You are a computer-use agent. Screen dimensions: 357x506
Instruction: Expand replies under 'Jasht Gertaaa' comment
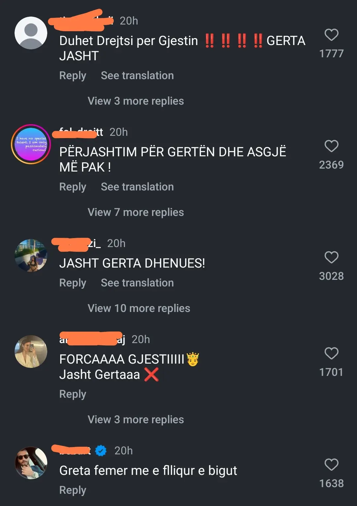136,420
